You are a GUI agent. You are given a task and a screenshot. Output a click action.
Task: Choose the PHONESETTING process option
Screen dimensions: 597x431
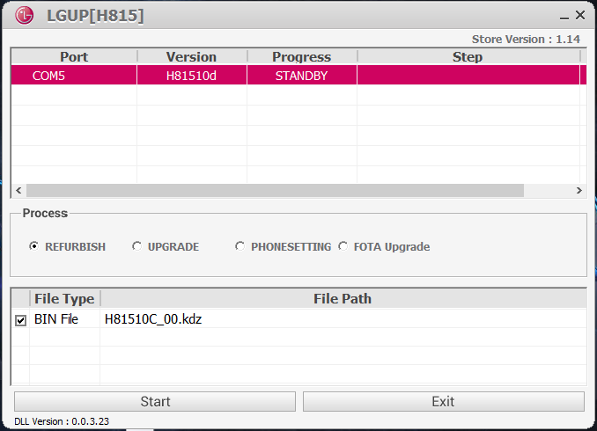240,247
